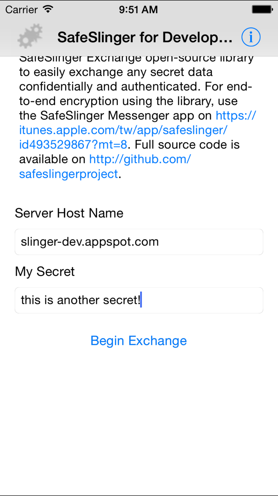Tap the Server Host Name label
This screenshot has width=278, height=496.
pos(69,213)
